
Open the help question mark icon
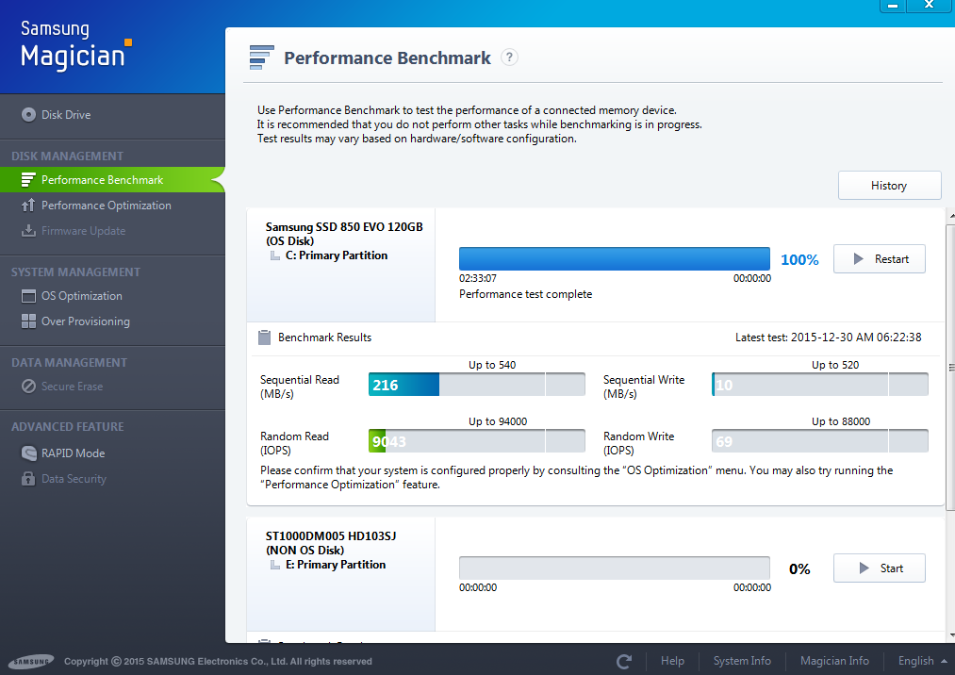point(509,58)
